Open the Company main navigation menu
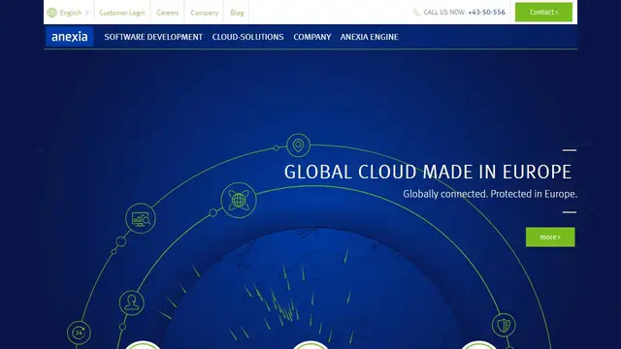The width and height of the screenshot is (621, 349). click(x=312, y=37)
